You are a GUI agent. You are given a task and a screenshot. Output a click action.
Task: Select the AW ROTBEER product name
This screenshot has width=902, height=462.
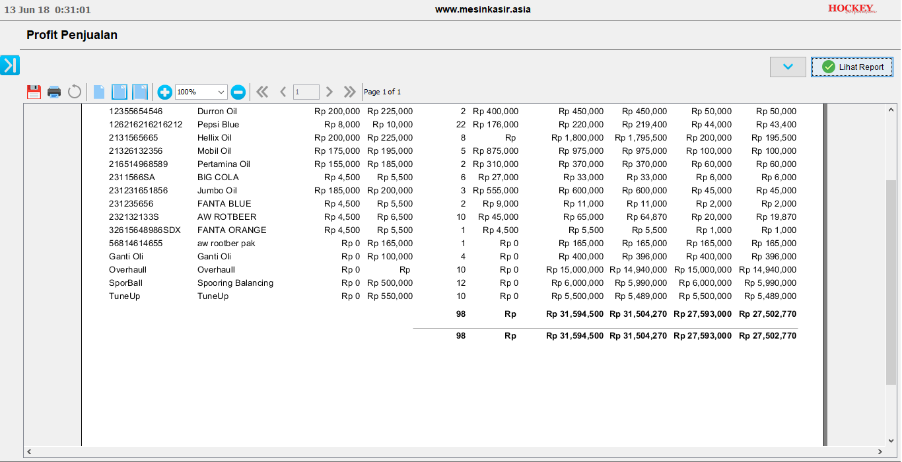[227, 217]
